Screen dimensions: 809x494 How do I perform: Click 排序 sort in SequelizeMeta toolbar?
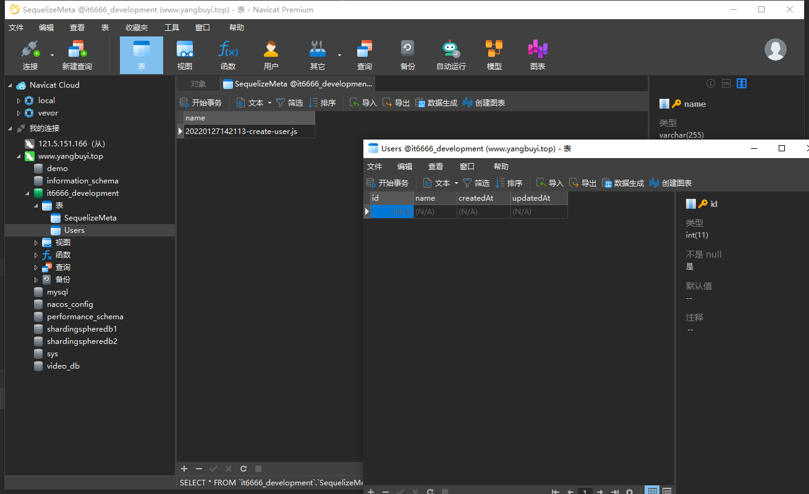click(323, 103)
